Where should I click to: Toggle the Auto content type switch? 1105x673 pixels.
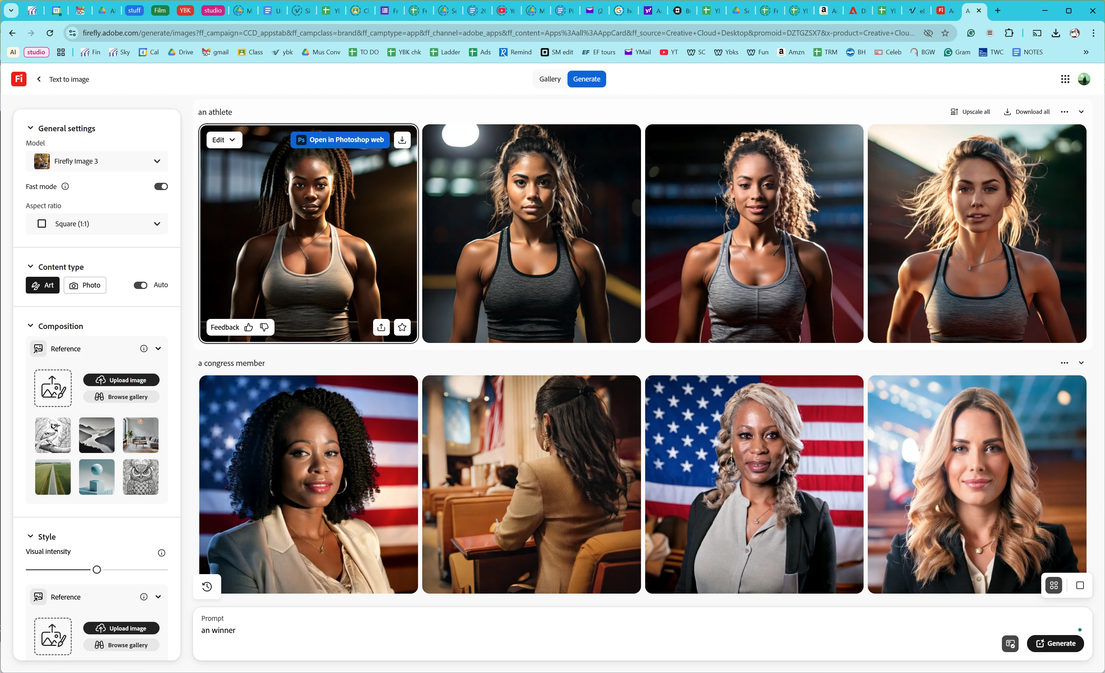(x=140, y=285)
